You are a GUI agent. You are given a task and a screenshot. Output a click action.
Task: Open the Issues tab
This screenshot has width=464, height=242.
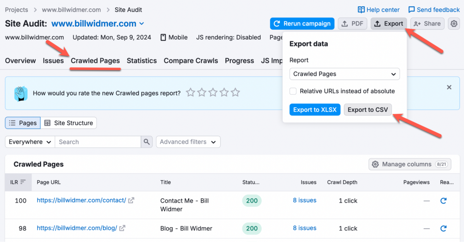coord(53,61)
